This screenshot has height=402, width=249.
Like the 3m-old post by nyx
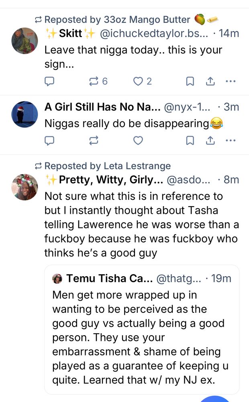point(138,141)
